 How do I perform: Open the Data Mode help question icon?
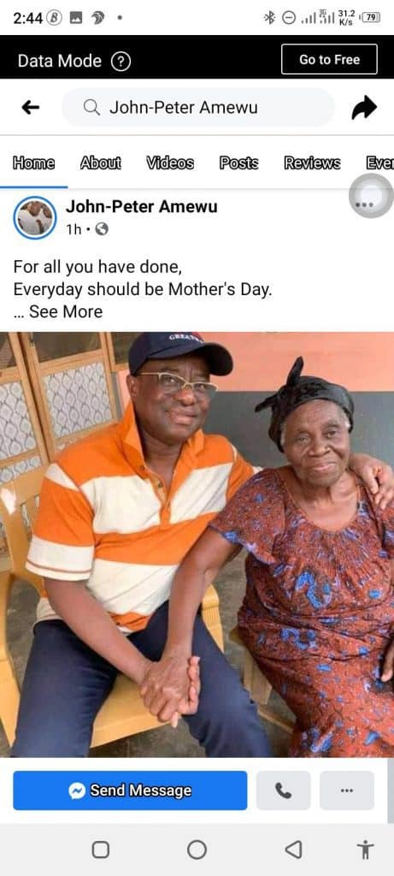click(x=121, y=61)
